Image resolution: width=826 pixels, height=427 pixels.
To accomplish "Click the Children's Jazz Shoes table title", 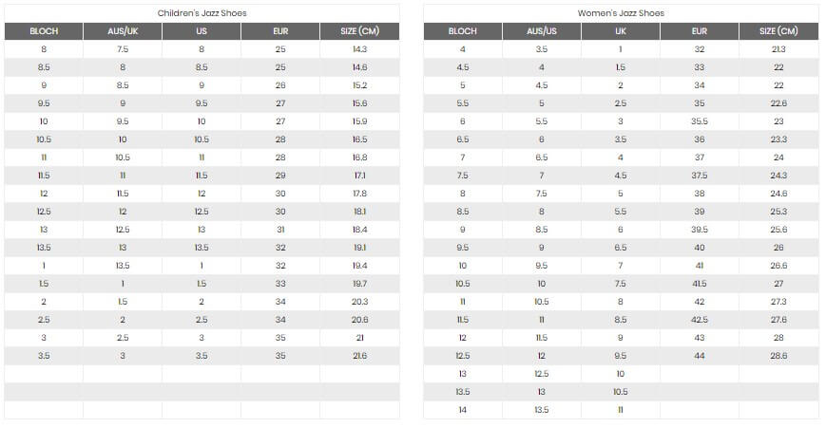I will (202, 13).
